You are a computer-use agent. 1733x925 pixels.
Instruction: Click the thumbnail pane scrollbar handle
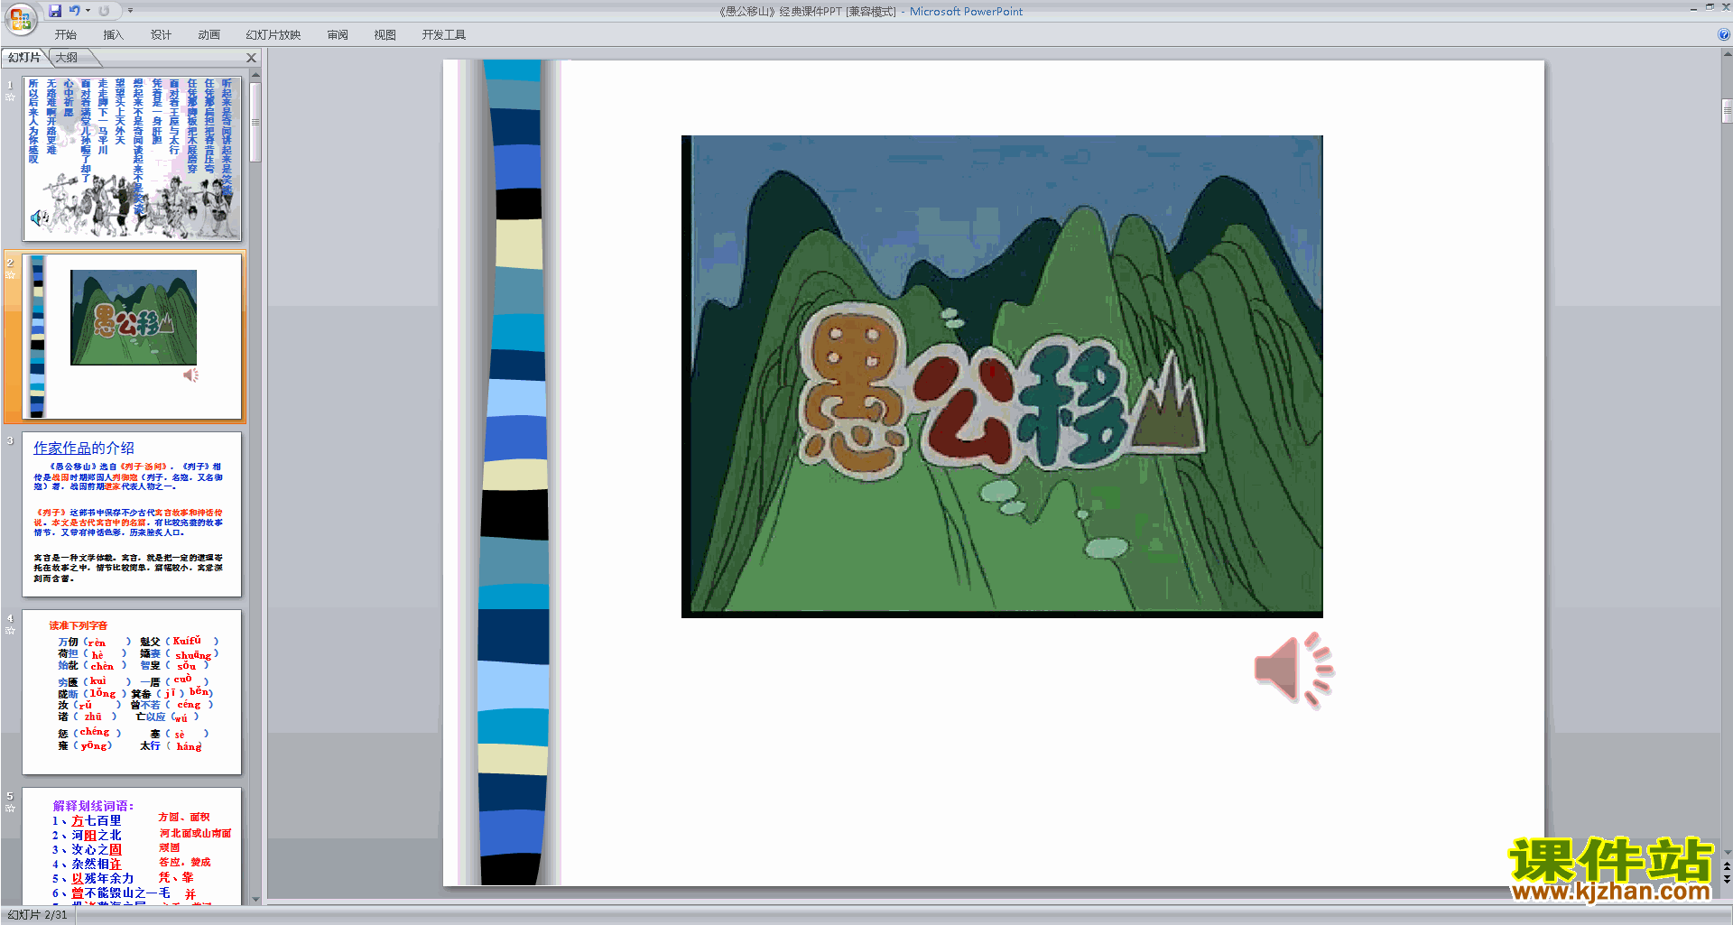tap(255, 122)
